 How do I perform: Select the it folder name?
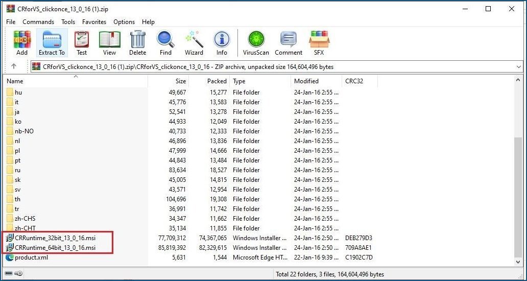pos(17,102)
